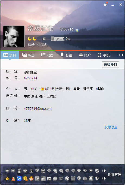Open the 手机 tab
125x185 pixels.
point(104,55)
